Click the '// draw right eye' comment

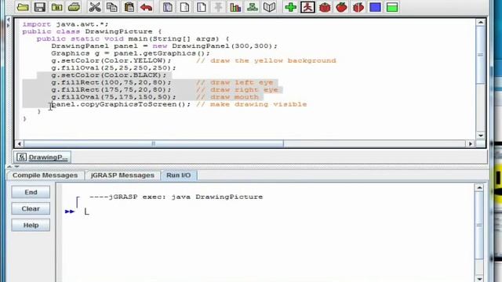click(237, 90)
